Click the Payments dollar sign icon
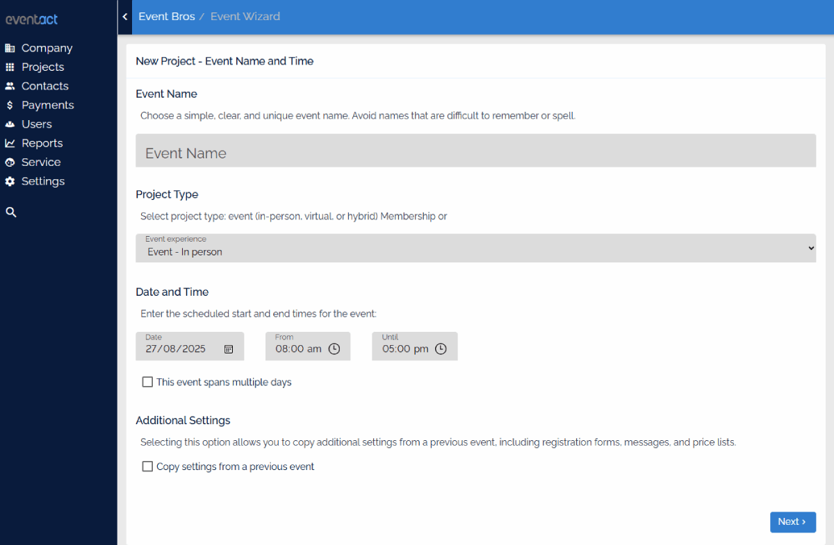Image resolution: width=834 pixels, height=545 pixels. pos(10,106)
